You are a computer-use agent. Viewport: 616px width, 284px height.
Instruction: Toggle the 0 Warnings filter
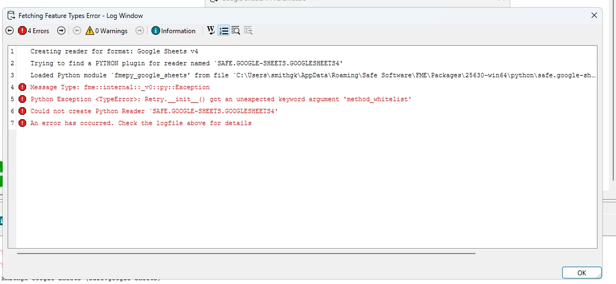point(106,30)
